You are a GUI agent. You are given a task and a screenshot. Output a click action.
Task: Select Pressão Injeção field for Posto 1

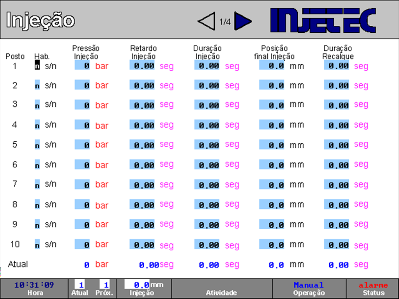pos(82,65)
